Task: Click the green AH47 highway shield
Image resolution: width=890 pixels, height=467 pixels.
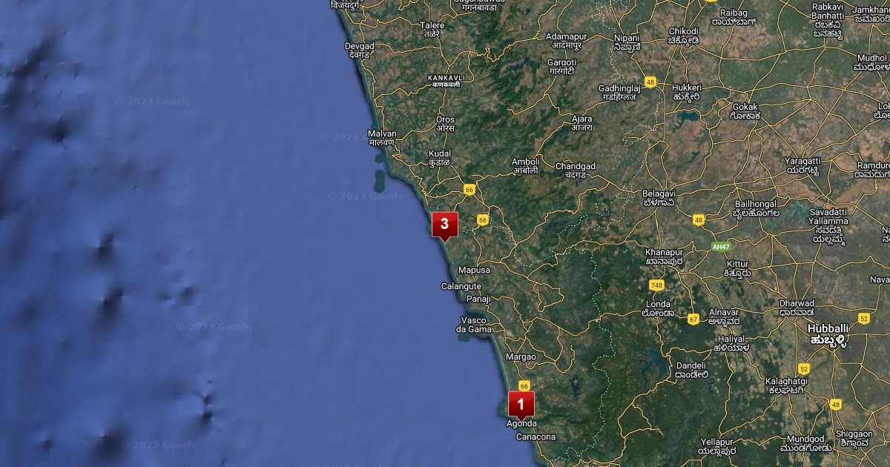Action: pyautogui.click(x=721, y=246)
